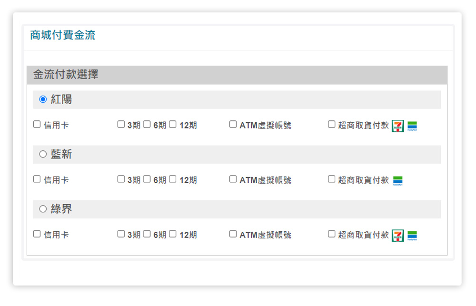Viewport: 476px width, 306px height.
Task: Select the 紅陽 payment provider radio button
Action: (x=43, y=99)
